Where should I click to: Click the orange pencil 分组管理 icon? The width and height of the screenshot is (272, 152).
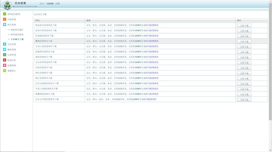(5, 19)
